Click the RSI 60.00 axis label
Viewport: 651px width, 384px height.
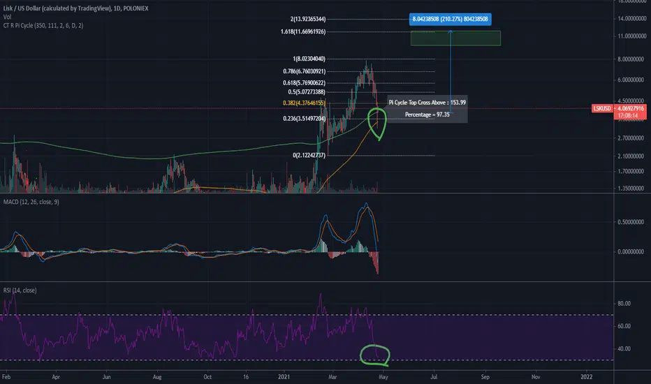coord(624,326)
